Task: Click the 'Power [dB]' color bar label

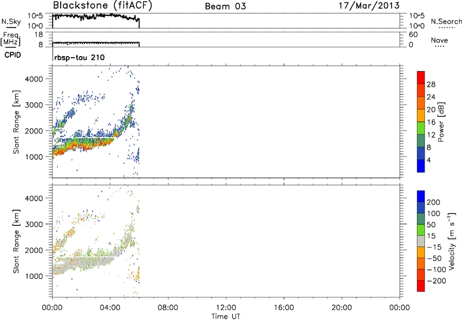Action: (x=441, y=122)
